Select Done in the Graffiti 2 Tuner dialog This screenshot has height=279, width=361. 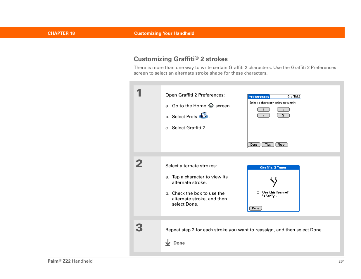click(x=255, y=208)
